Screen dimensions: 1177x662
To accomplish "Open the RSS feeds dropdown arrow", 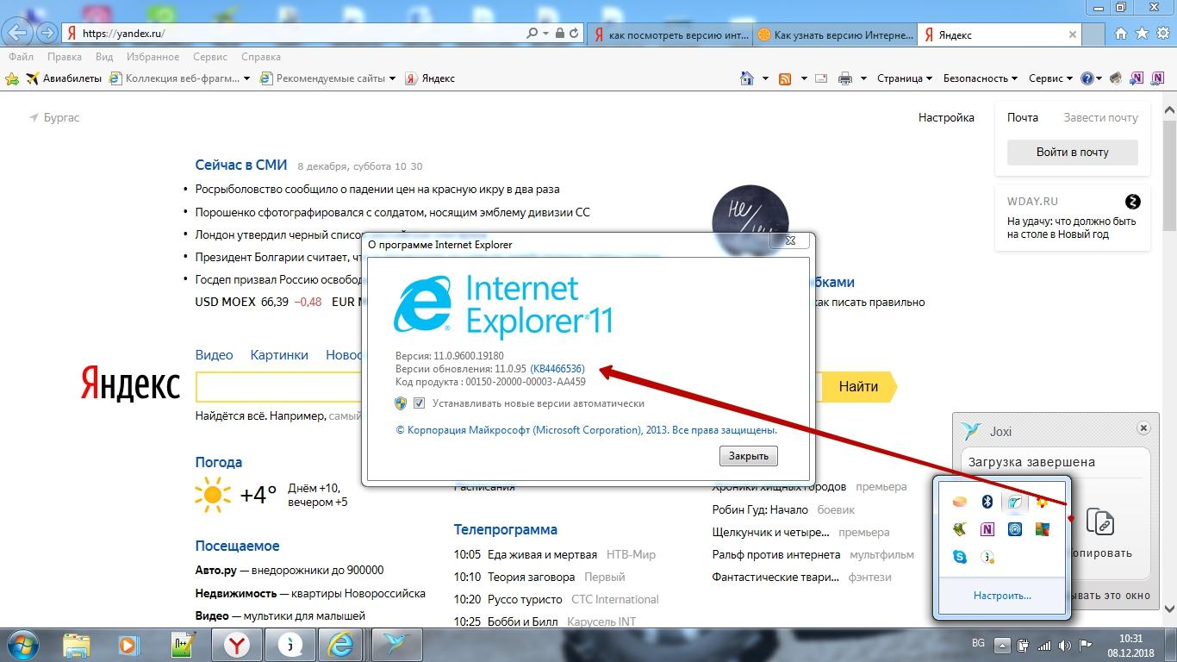I will (803, 78).
